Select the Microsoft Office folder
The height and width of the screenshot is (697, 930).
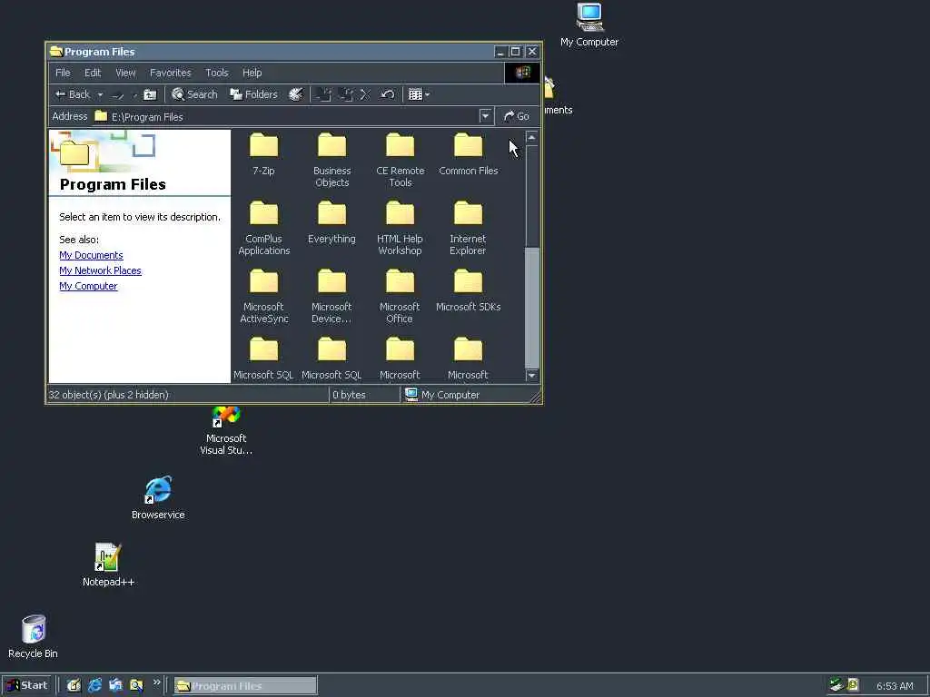(x=401, y=297)
